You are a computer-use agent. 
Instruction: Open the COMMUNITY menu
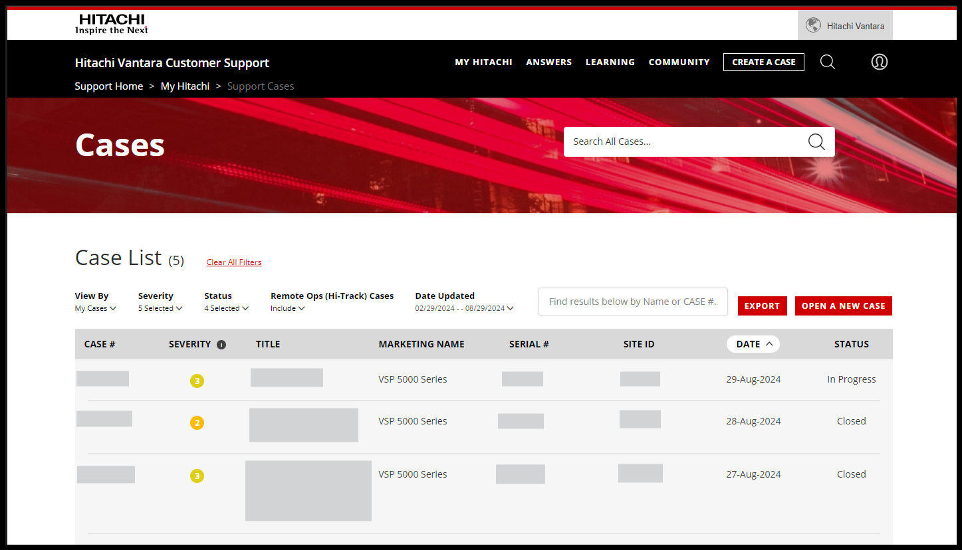pyautogui.click(x=679, y=62)
